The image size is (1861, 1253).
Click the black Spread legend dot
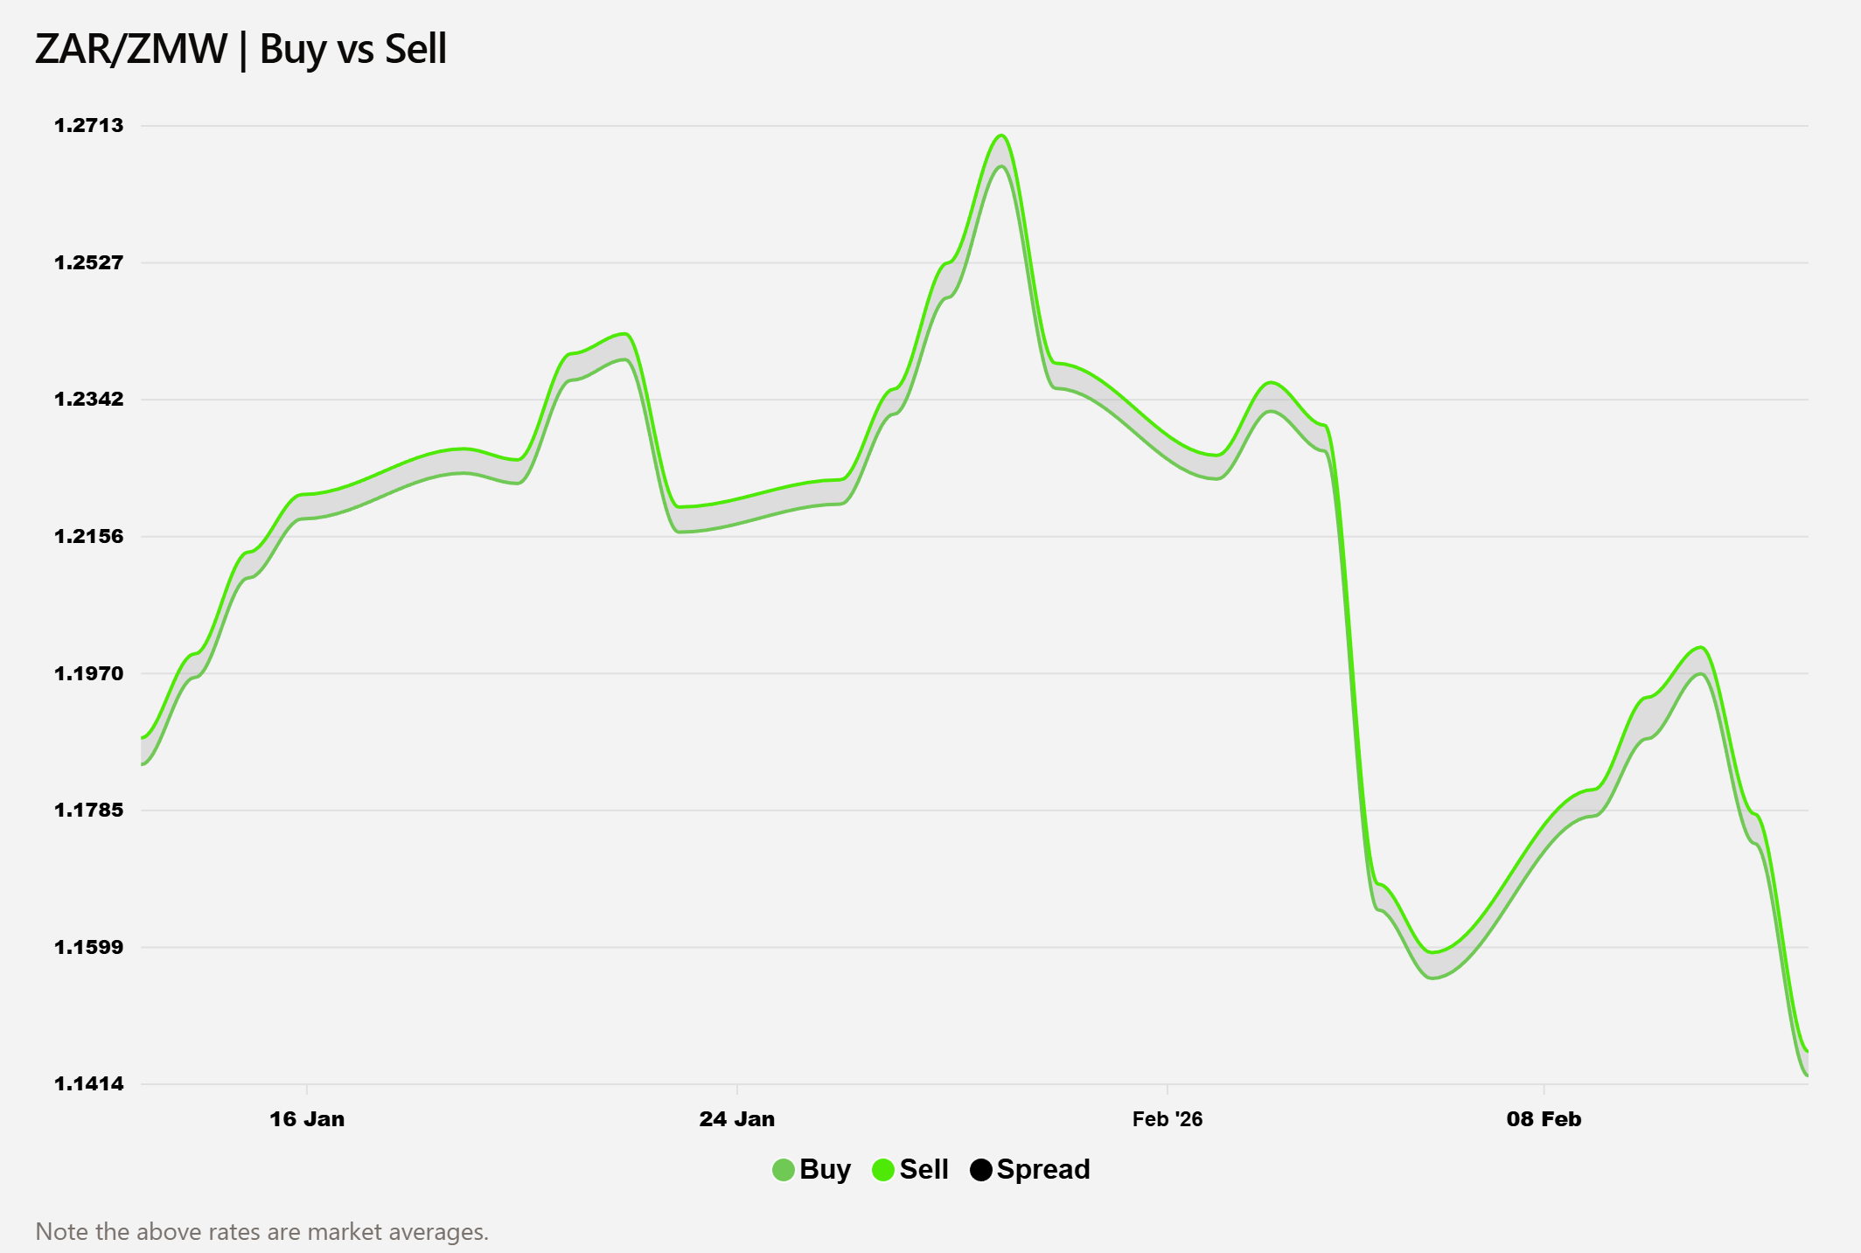(x=981, y=1170)
